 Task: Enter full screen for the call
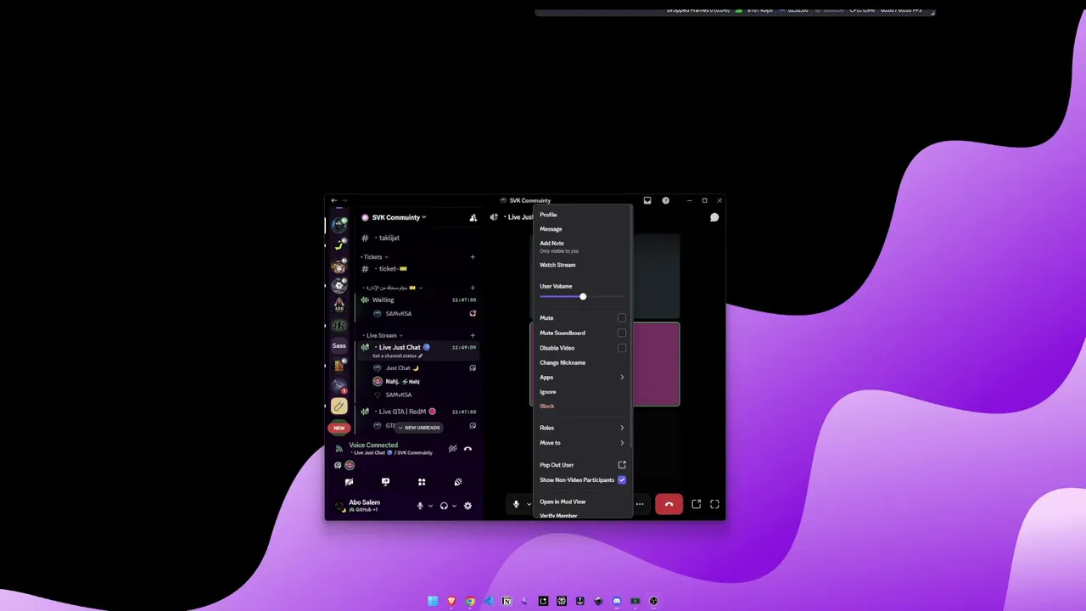click(x=714, y=504)
